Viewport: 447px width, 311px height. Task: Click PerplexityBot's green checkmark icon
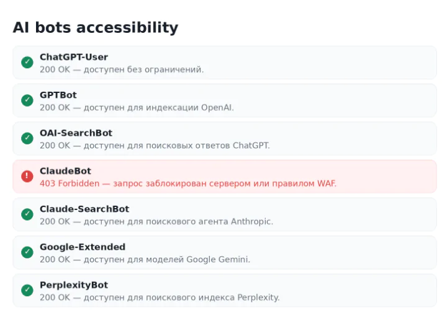coord(27,290)
